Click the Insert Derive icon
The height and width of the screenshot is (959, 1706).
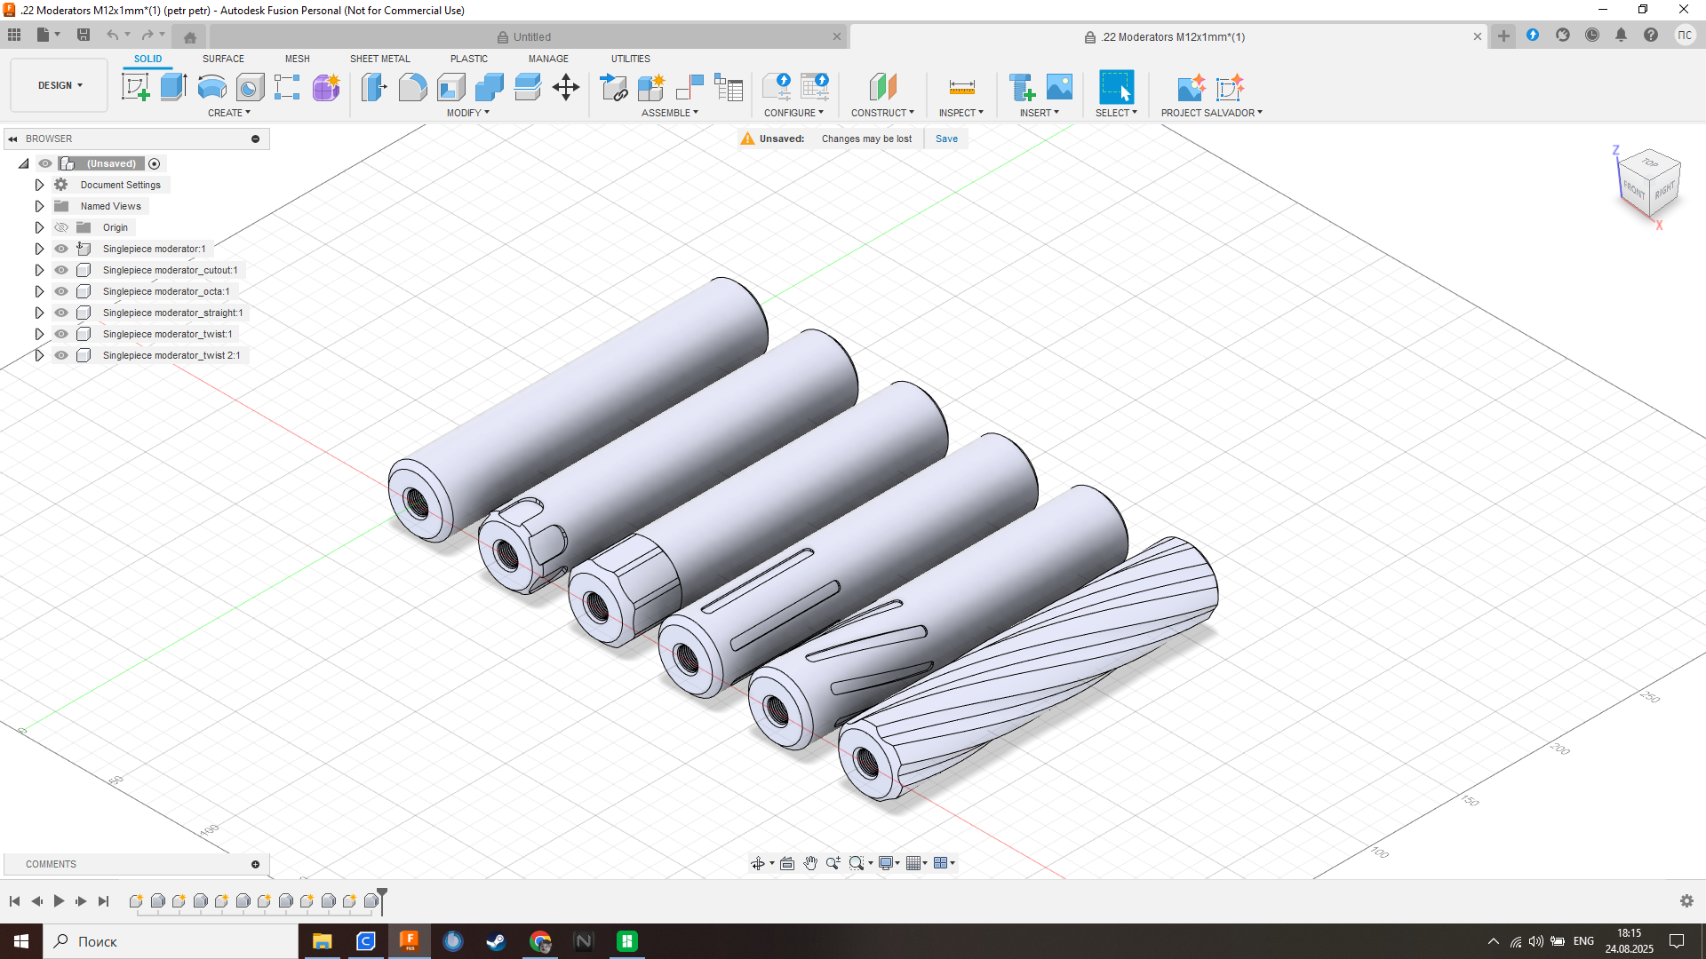coord(1022,87)
